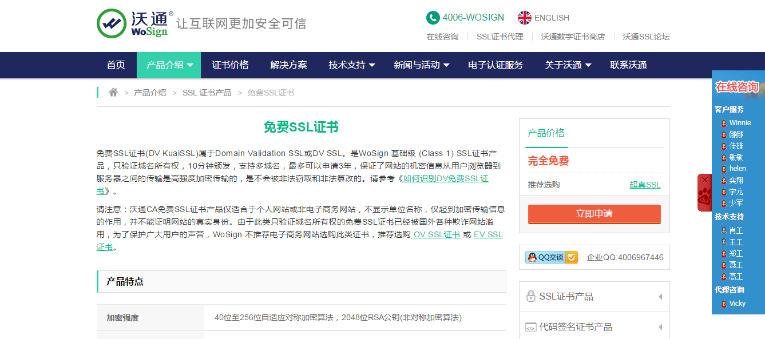Open 解决方案 in the navigation bar

[288, 65]
